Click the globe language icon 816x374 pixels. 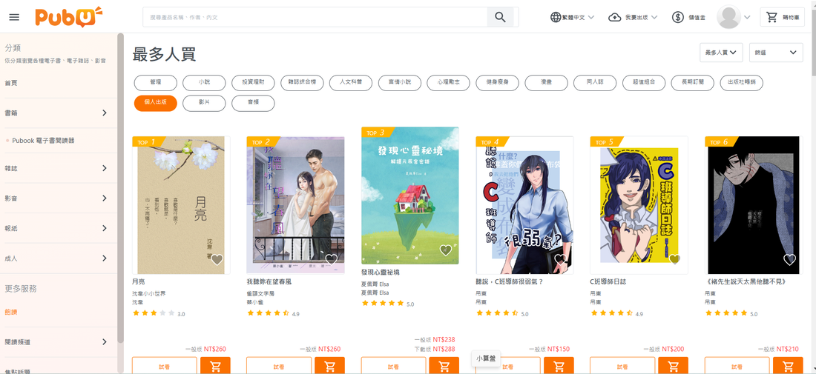pyautogui.click(x=556, y=17)
